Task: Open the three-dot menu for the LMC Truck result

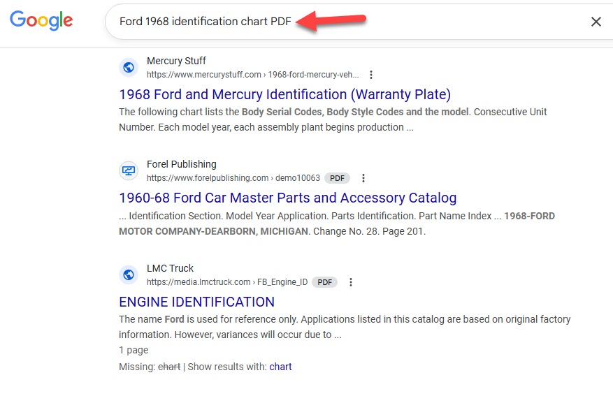Action: [351, 282]
